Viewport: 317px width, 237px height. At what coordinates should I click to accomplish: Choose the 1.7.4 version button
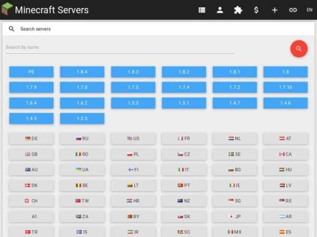184,87
